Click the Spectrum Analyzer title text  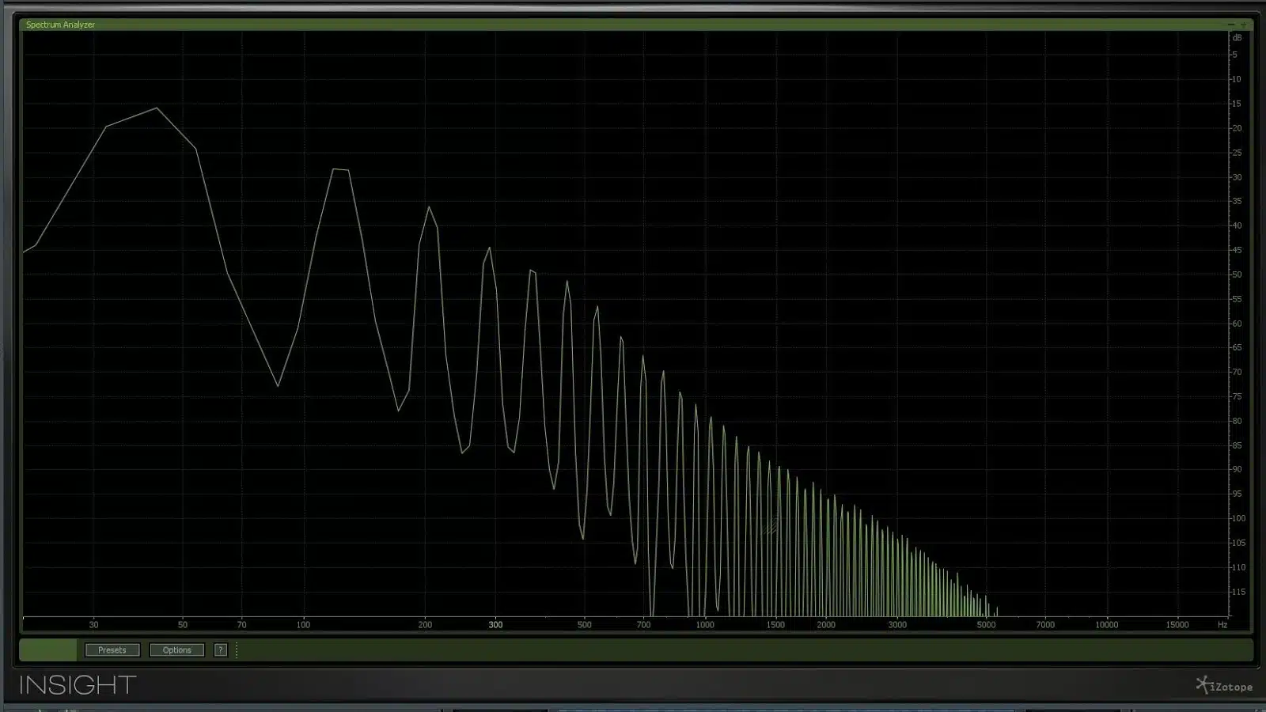[60, 25]
